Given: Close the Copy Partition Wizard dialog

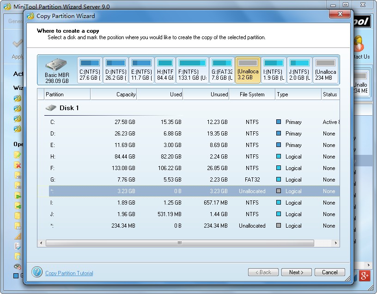Looking at the screenshot, I should [340, 14].
